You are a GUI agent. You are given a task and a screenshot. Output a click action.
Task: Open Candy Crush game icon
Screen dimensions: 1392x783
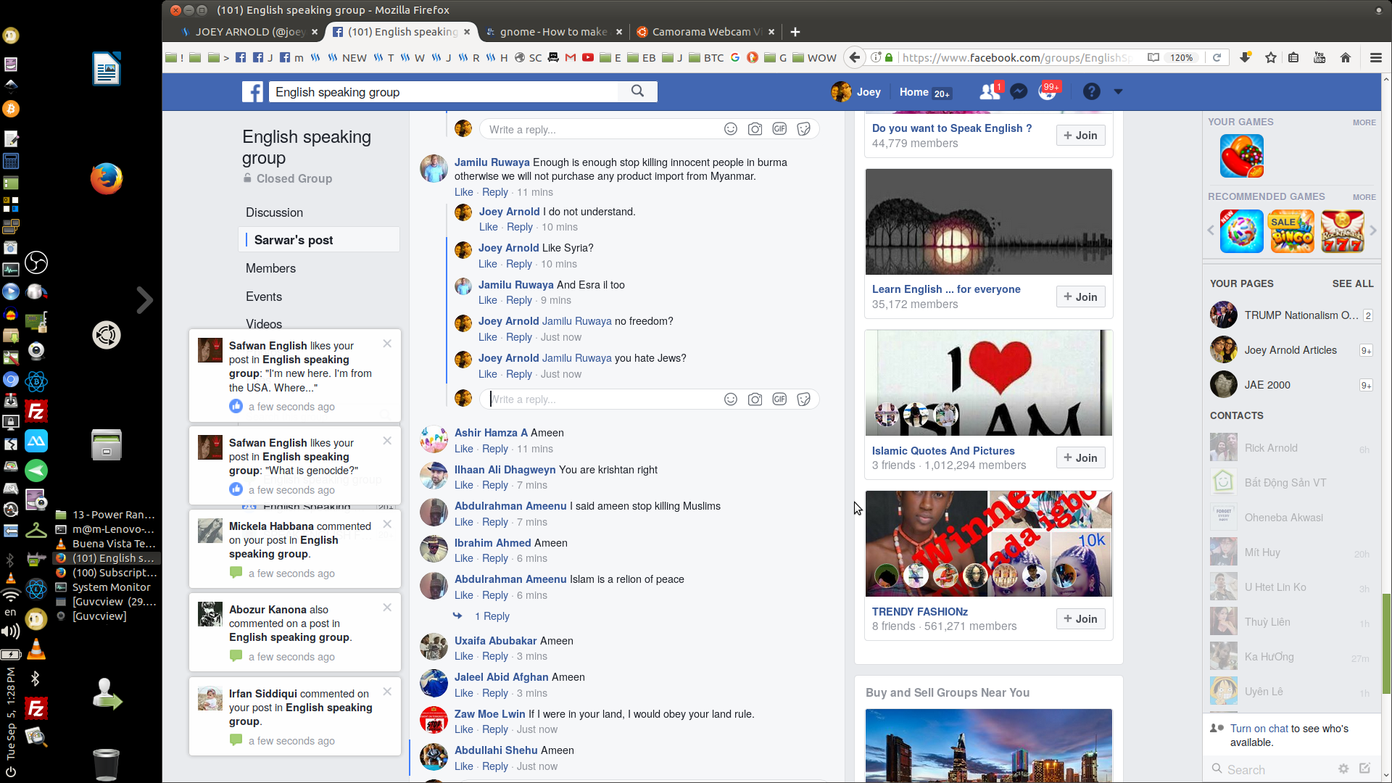(x=1241, y=156)
